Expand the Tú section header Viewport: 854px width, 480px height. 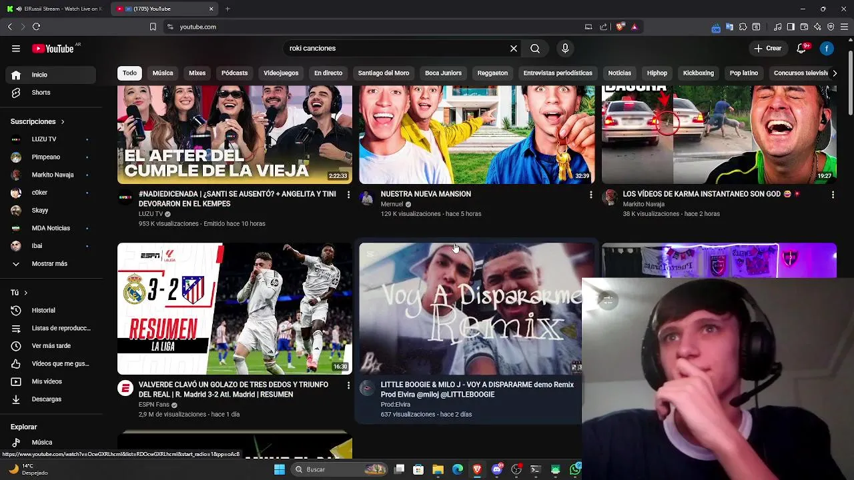pos(19,293)
